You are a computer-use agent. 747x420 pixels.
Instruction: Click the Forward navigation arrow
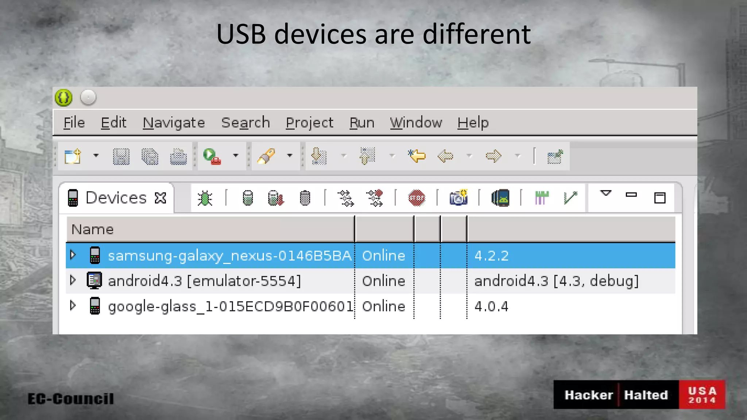494,156
